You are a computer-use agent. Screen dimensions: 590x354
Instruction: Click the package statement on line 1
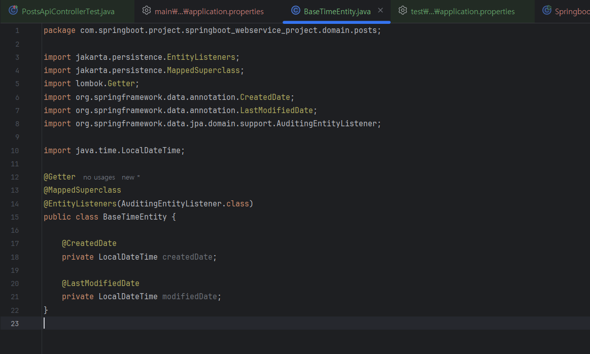click(212, 30)
